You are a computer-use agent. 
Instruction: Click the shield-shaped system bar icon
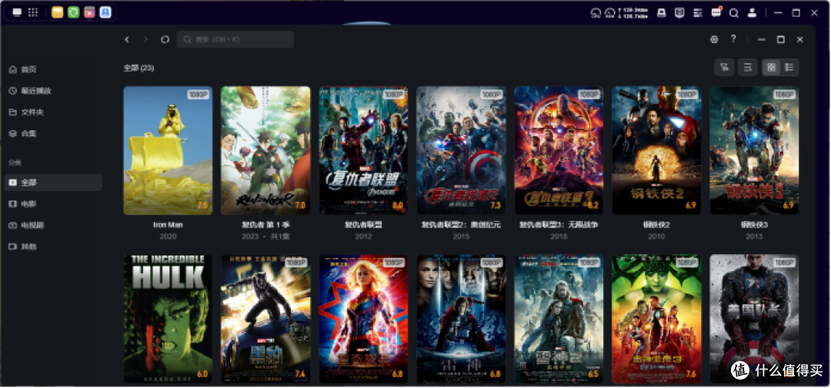(x=679, y=13)
